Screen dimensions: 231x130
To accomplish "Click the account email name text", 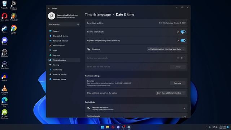I will (x=67, y=15).
